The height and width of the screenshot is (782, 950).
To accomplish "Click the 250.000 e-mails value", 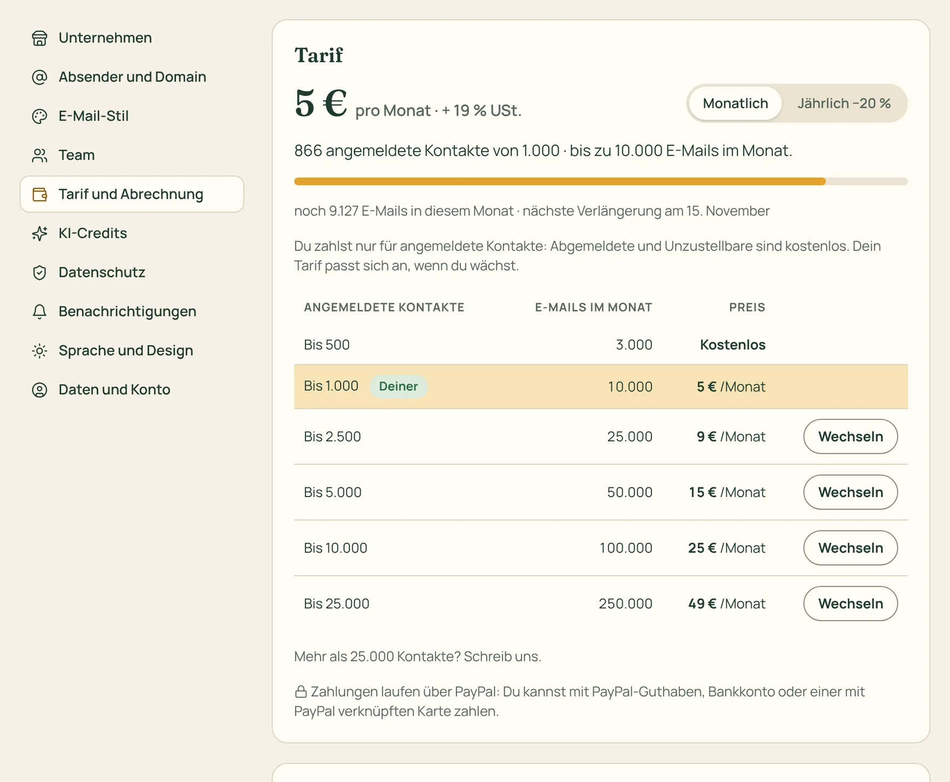I will (x=625, y=603).
